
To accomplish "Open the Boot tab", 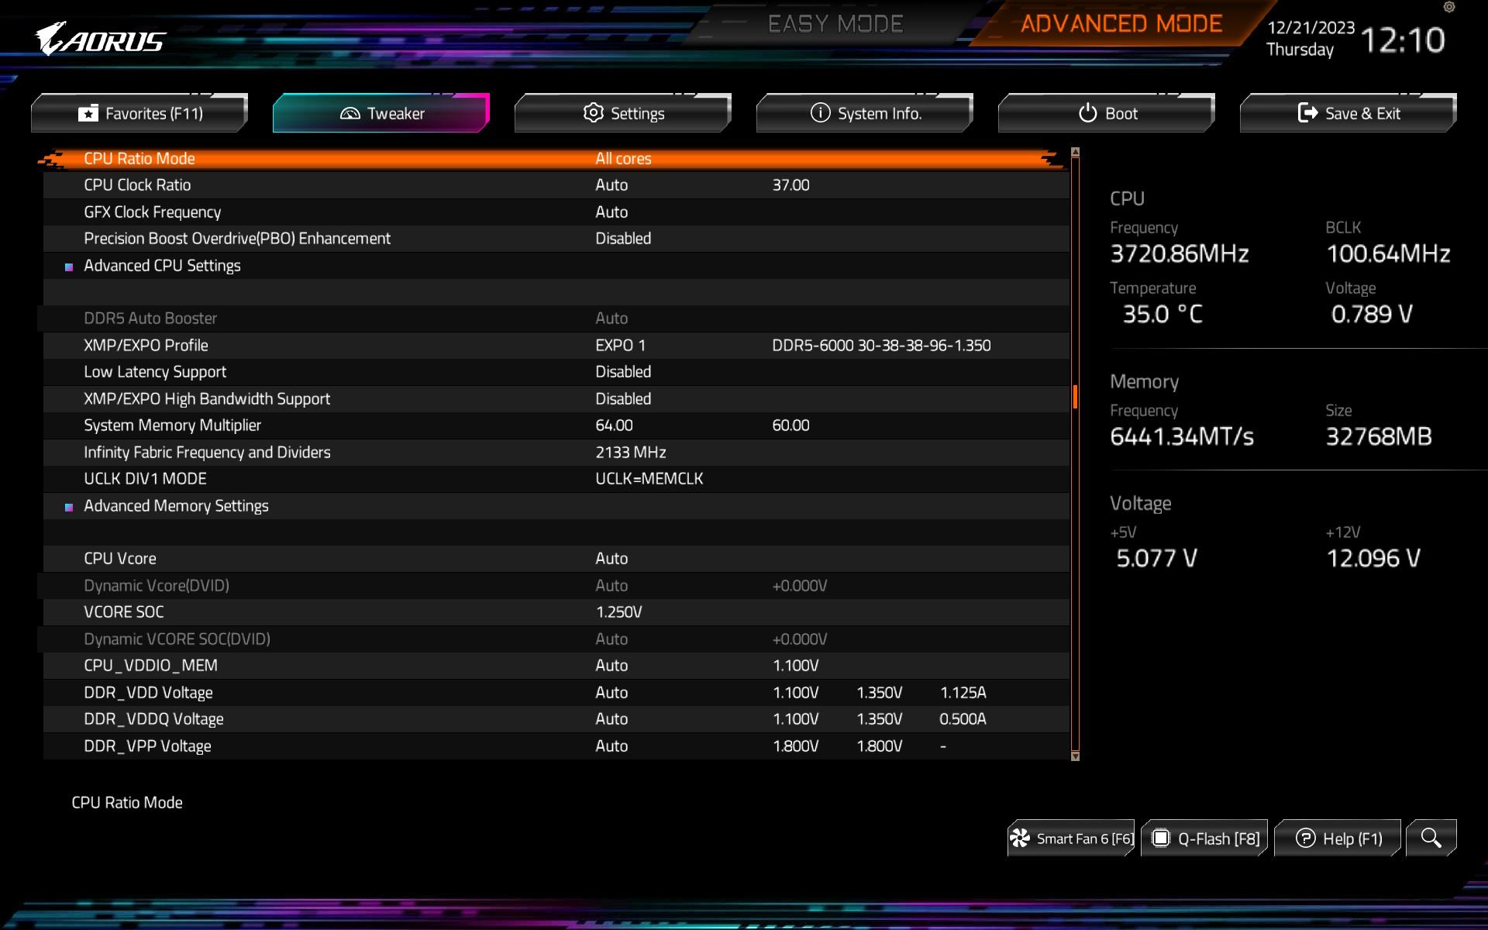I will [1107, 113].
